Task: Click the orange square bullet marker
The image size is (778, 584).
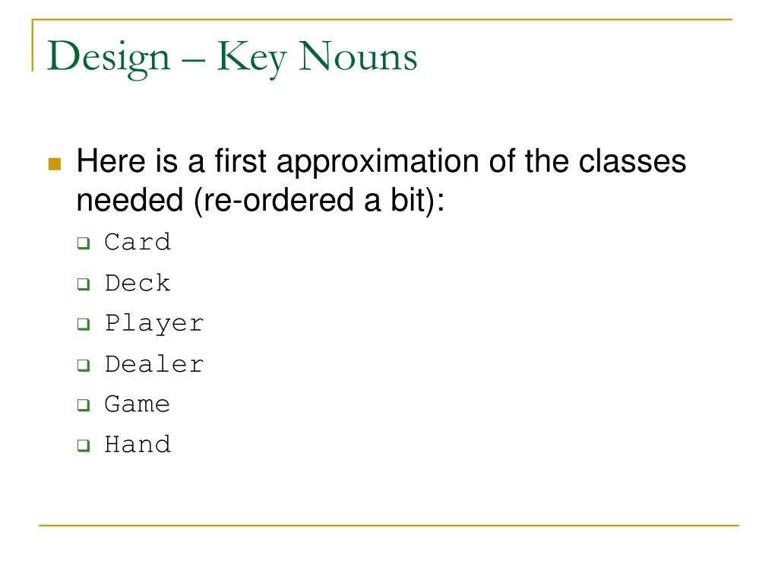Action: point(55,164)
